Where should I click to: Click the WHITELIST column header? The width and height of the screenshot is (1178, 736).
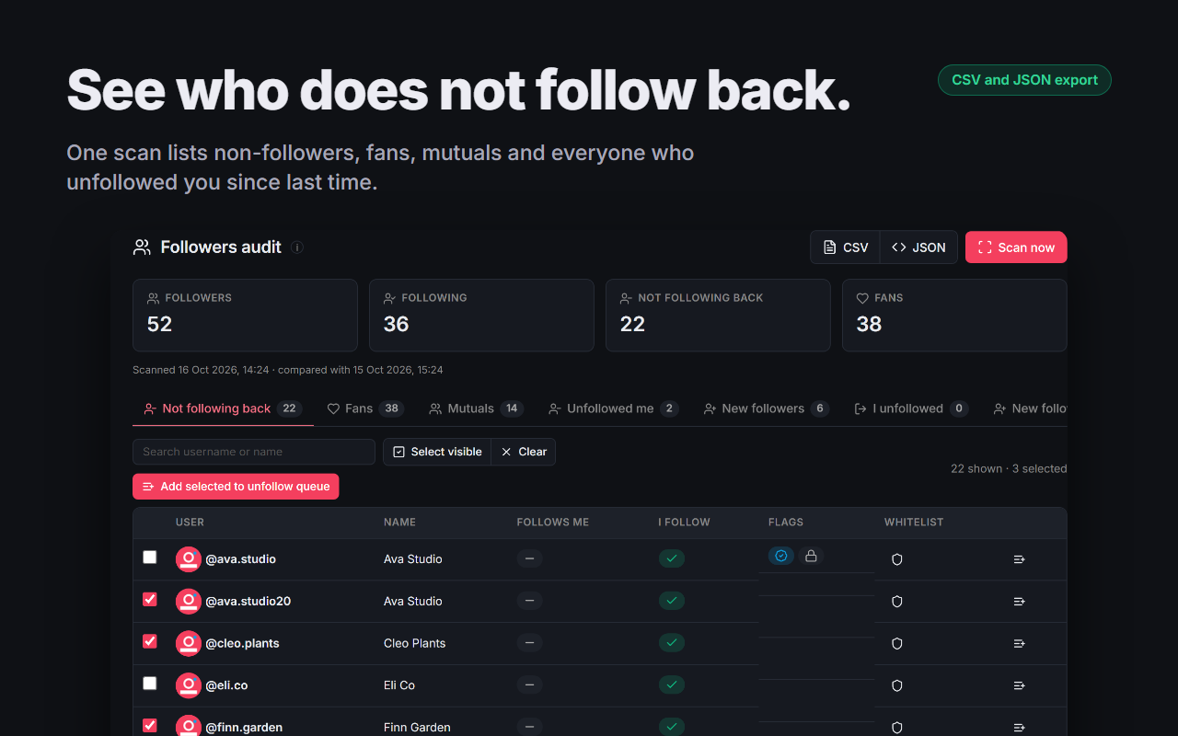tap(914, 523)
